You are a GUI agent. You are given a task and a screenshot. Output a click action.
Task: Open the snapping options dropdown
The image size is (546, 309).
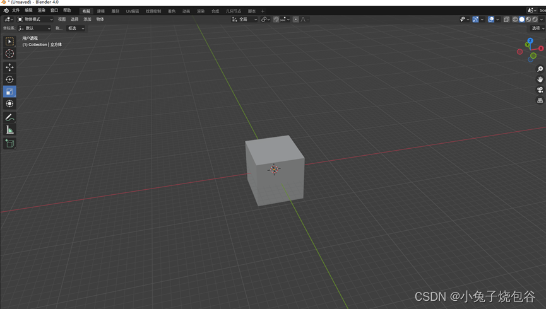point(285,20)
